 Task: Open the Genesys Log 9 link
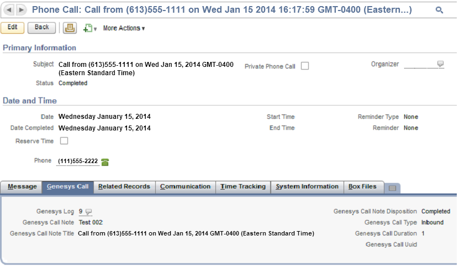pyautogui.click(x=81, y=212)
